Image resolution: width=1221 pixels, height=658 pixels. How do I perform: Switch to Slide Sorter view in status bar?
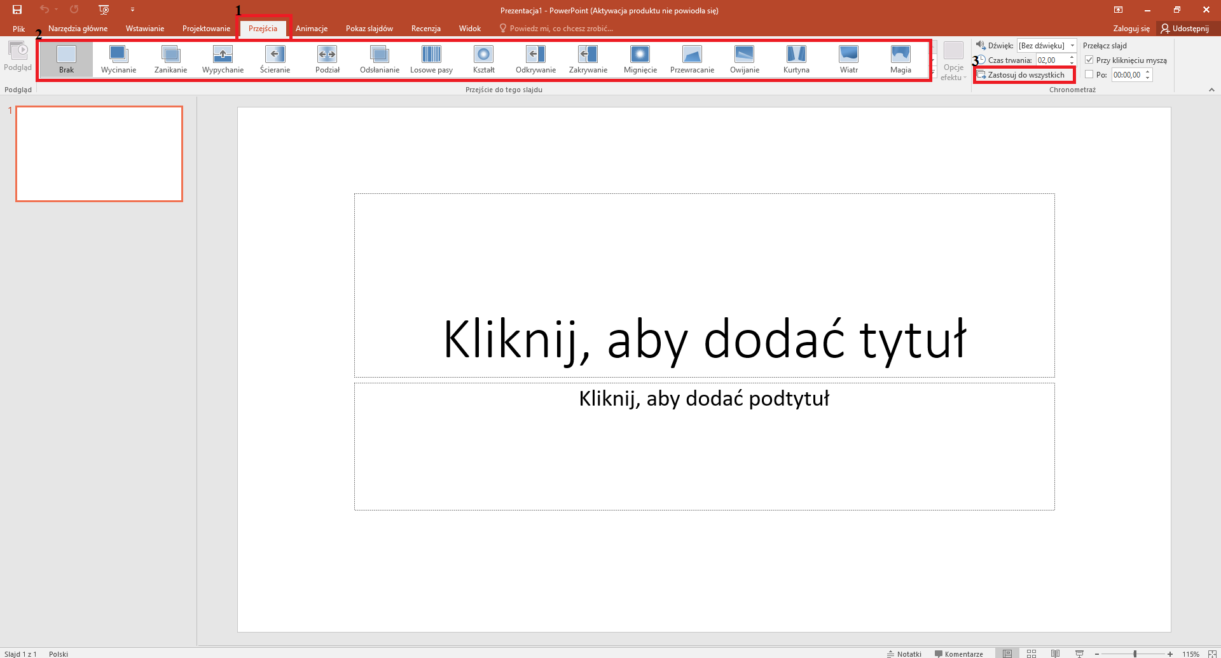pyautogui.click(x=1031, y=654)
